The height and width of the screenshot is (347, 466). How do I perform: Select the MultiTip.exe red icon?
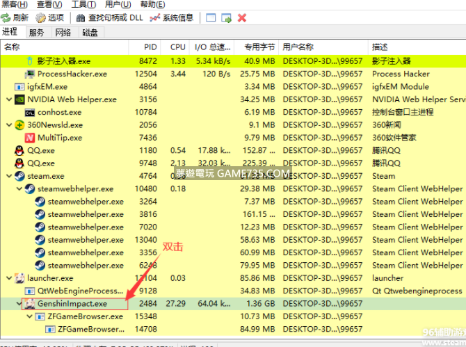(x=29, y=138)
